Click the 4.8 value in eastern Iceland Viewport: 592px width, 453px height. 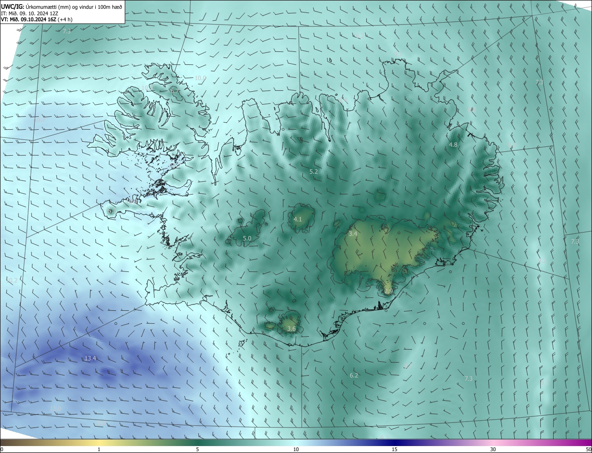[453, 145]
